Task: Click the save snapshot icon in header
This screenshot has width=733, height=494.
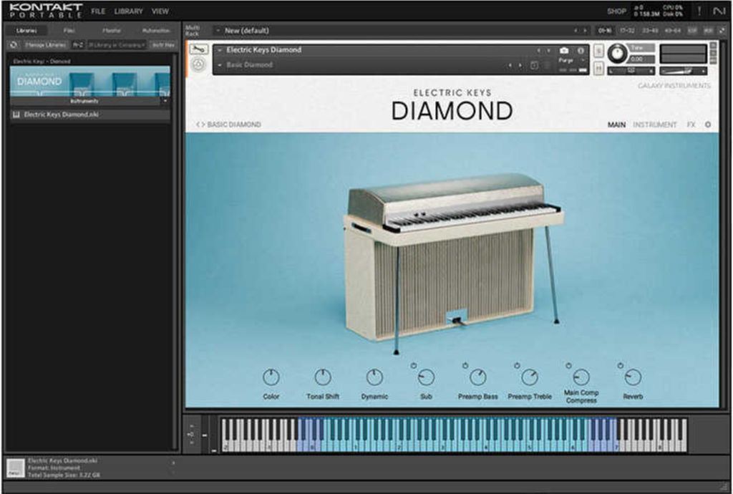Action: (534, 65)
